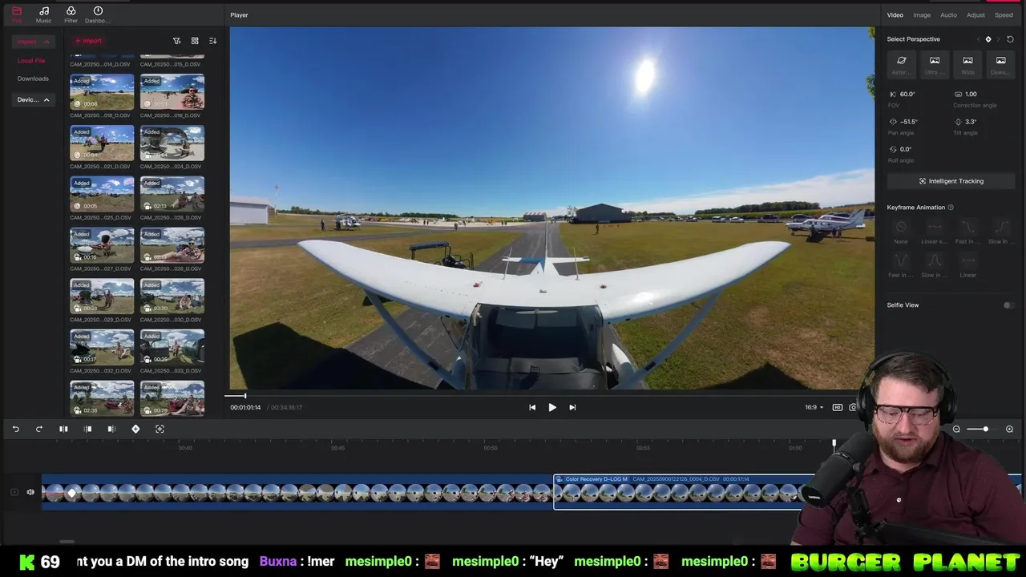Select clip thumbnail CAM_20250...032_D.OSV
The width and height of the screenshot is (1026, 577).
point(102,348)
